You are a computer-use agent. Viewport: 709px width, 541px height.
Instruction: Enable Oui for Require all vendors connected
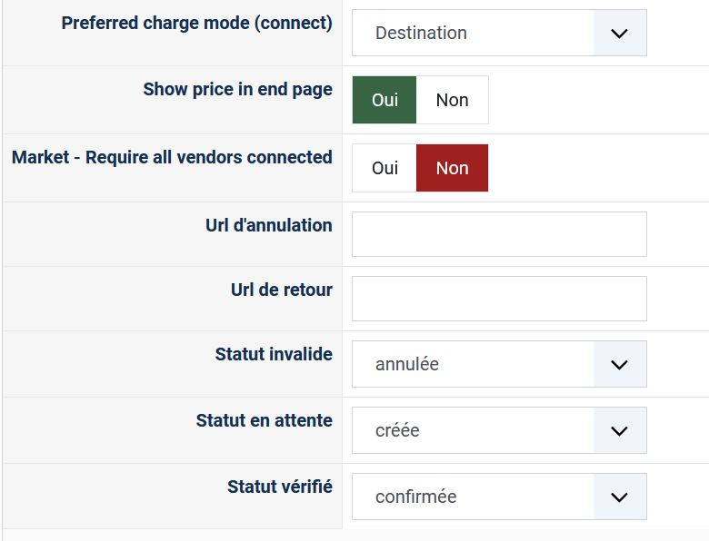(384, 168)
